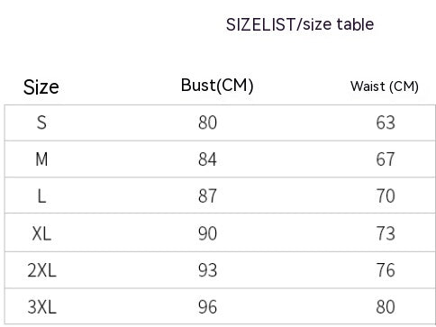Screen dimensions: 436x327
Task: Click the L size row label
Action: point(41,196)
